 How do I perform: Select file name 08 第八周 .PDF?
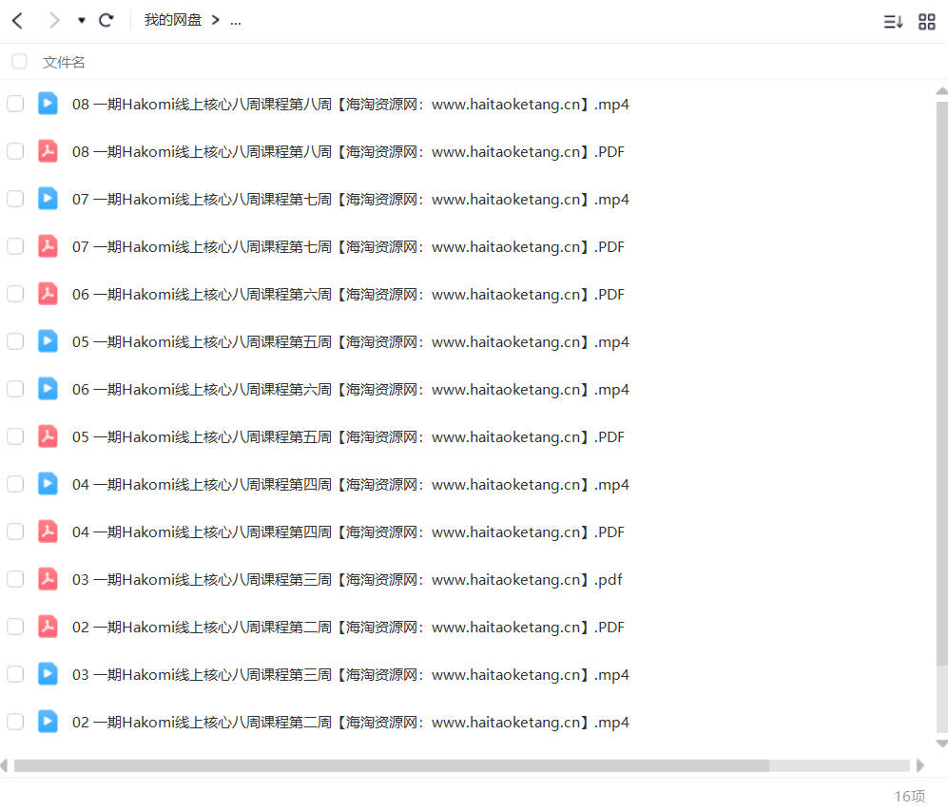coord(348,152)
